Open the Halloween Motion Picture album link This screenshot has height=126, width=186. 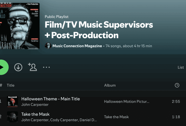[x=127, y=102]
